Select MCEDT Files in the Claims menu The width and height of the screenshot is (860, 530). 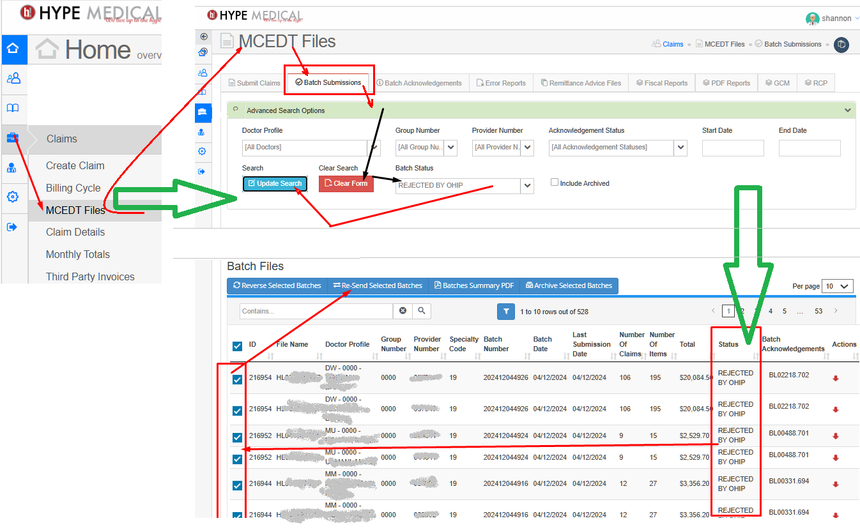[x=75, y=210]
